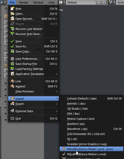Click the MikuMikuDance Motion curve icon
The width and height of the screenshot is (124, 159).
click(64, 154)
